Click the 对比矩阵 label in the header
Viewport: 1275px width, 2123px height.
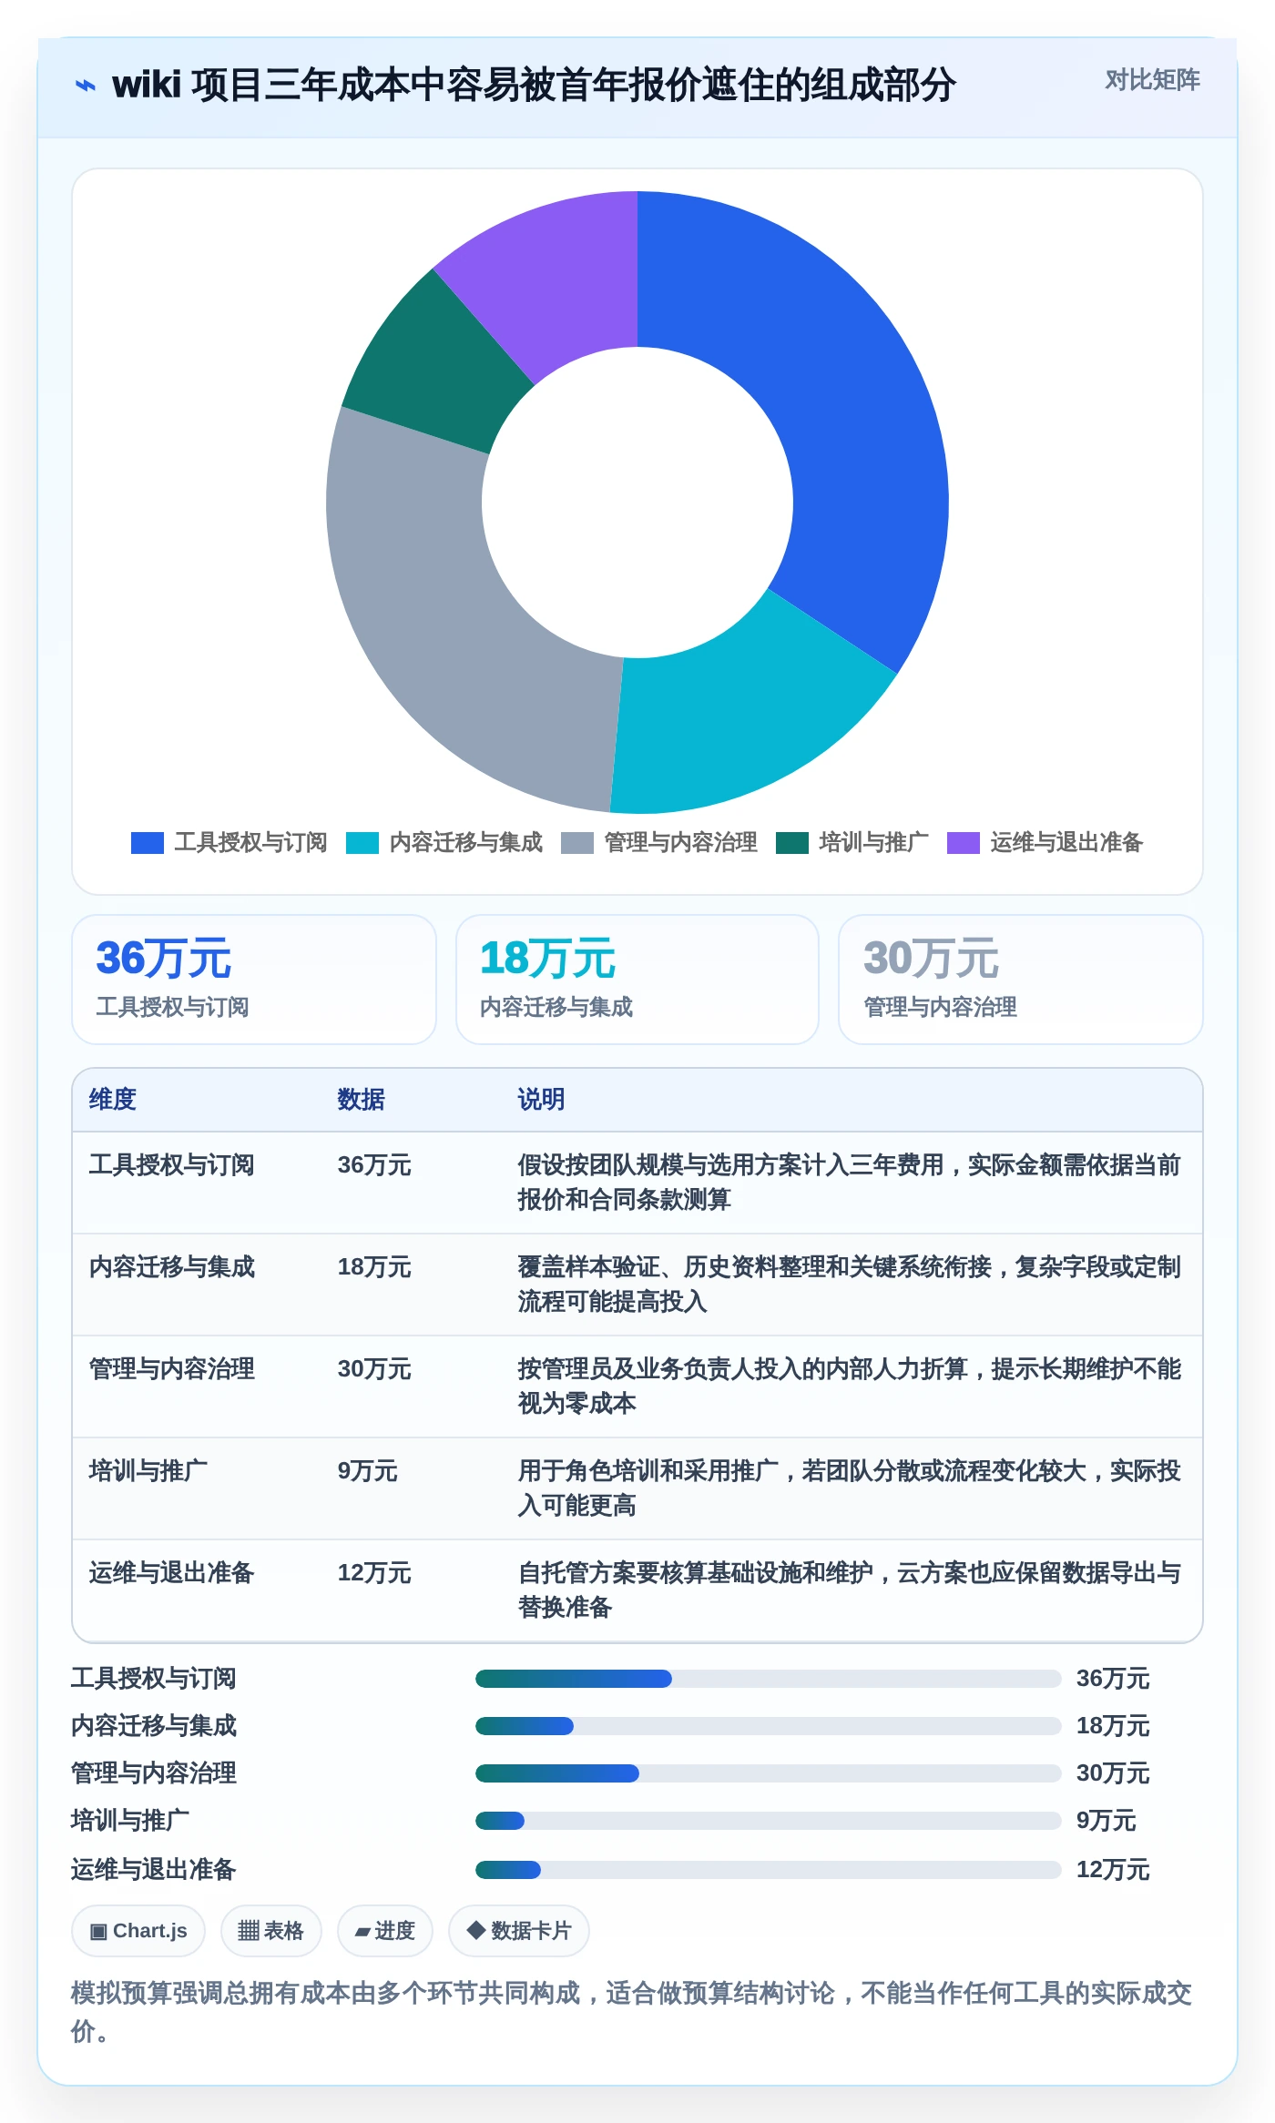(1152, 80)
